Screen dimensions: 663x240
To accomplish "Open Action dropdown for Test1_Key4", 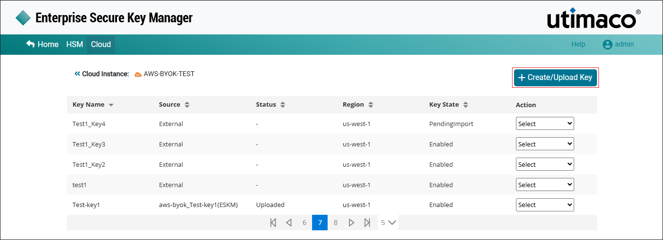I will point(545,124).
